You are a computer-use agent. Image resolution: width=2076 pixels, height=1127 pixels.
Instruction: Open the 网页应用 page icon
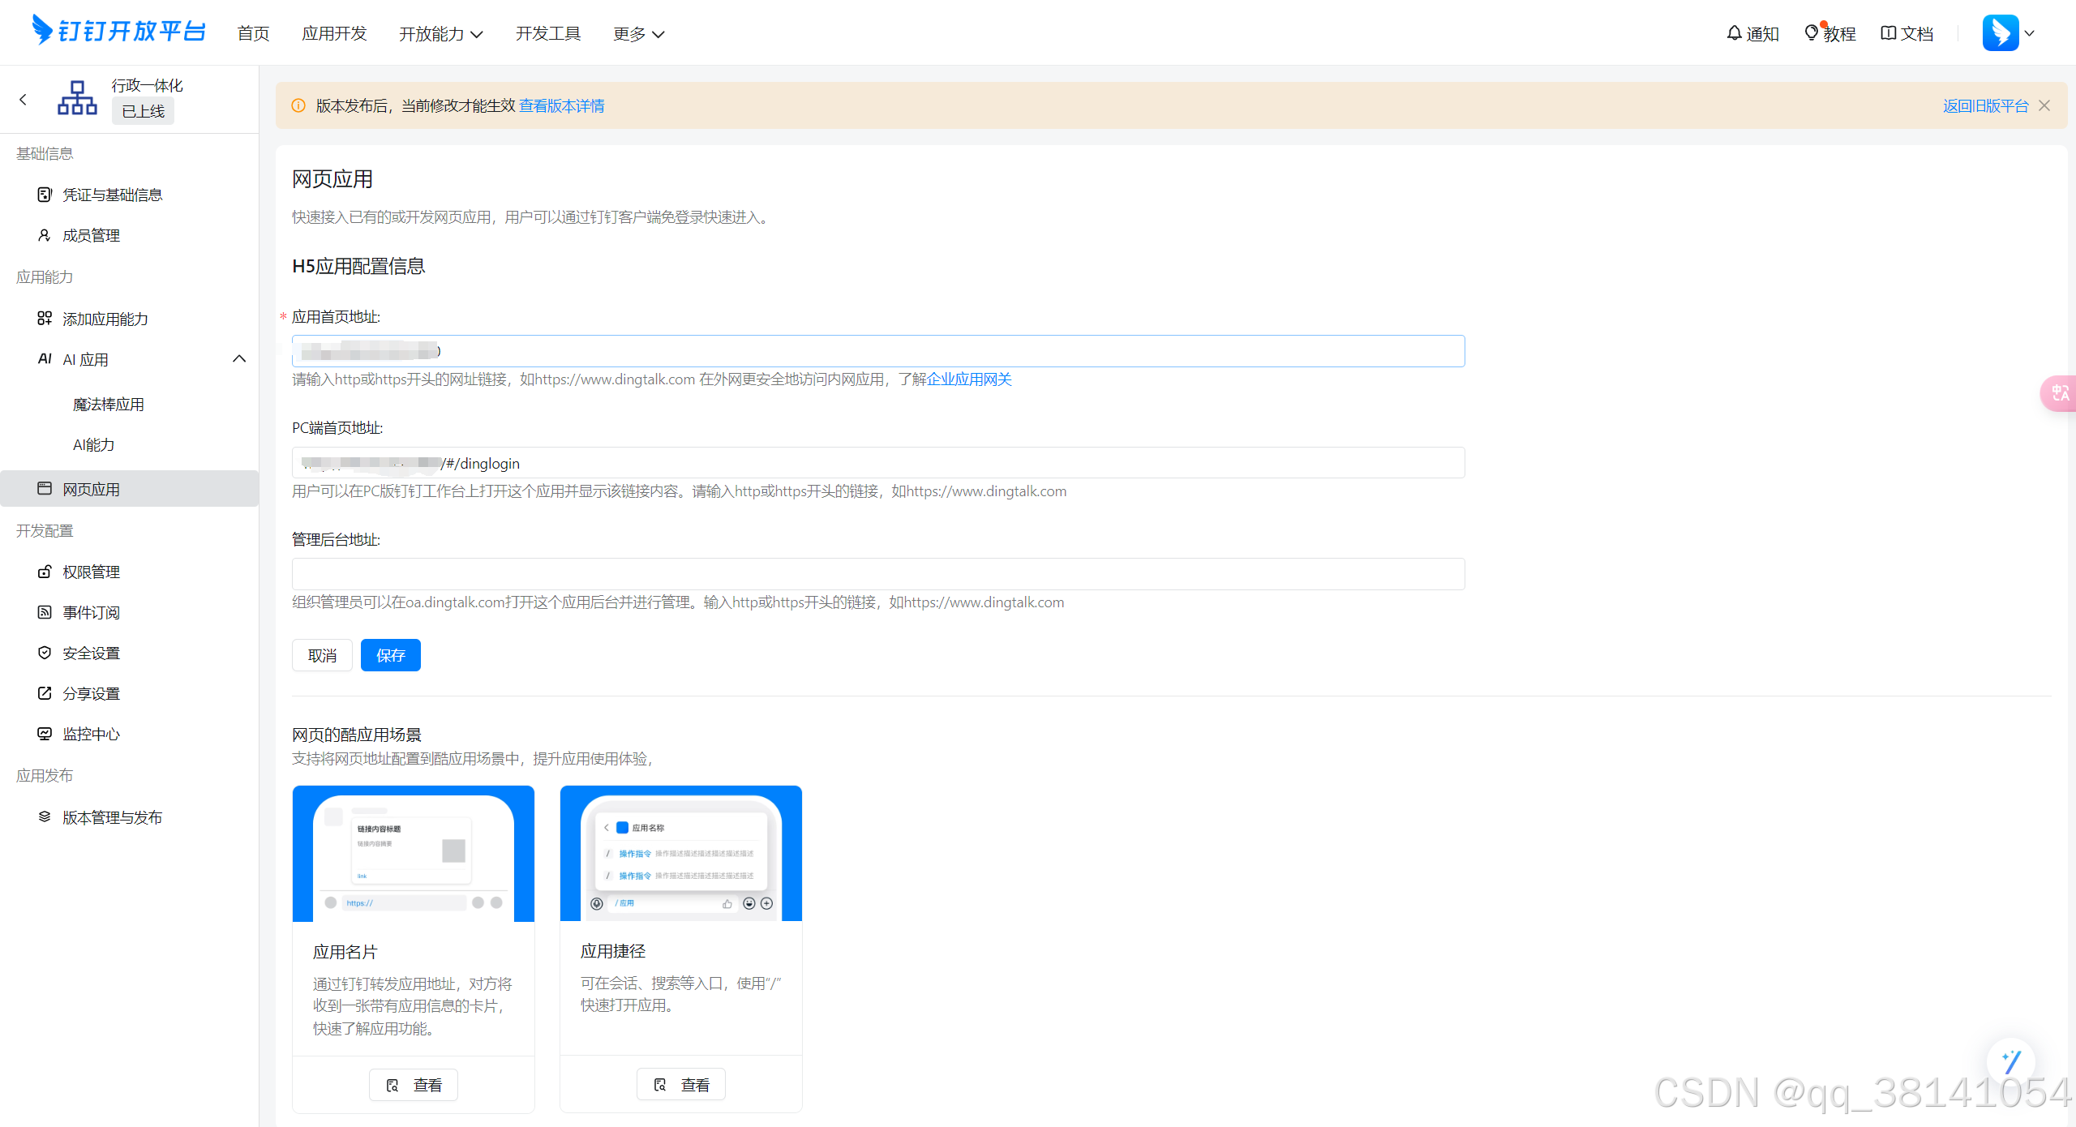pyautogui.click(x=45, y=488)
